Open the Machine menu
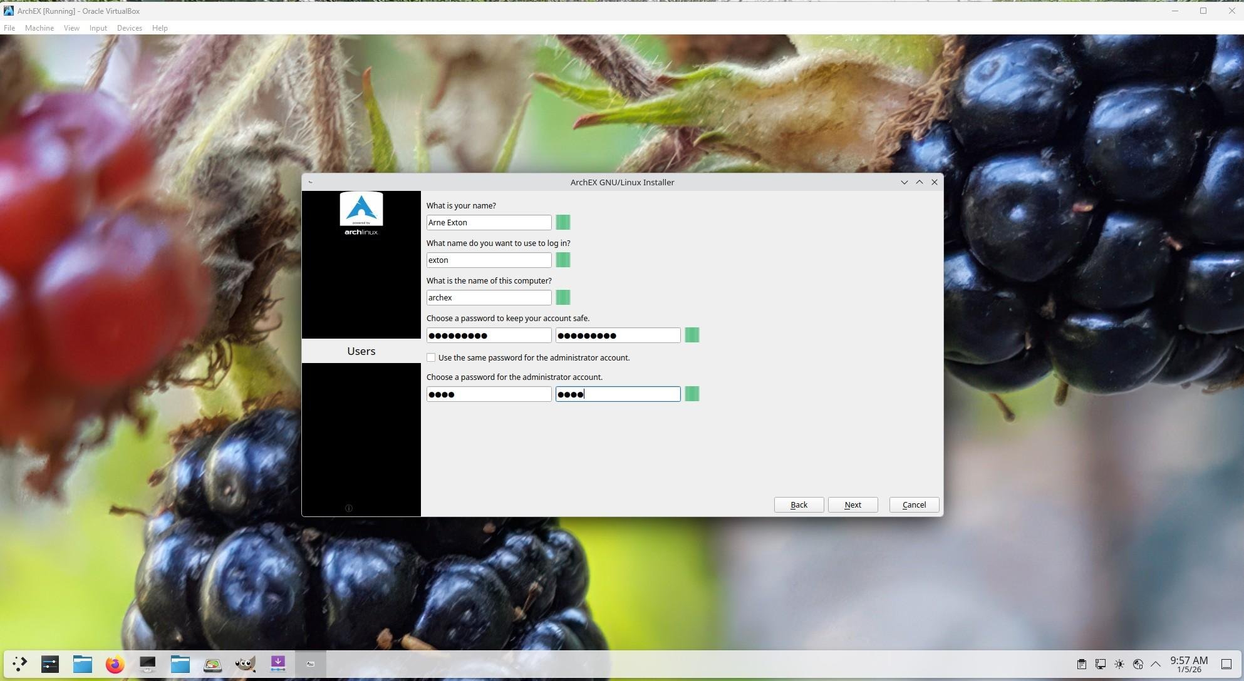 [x=39, y=28]
